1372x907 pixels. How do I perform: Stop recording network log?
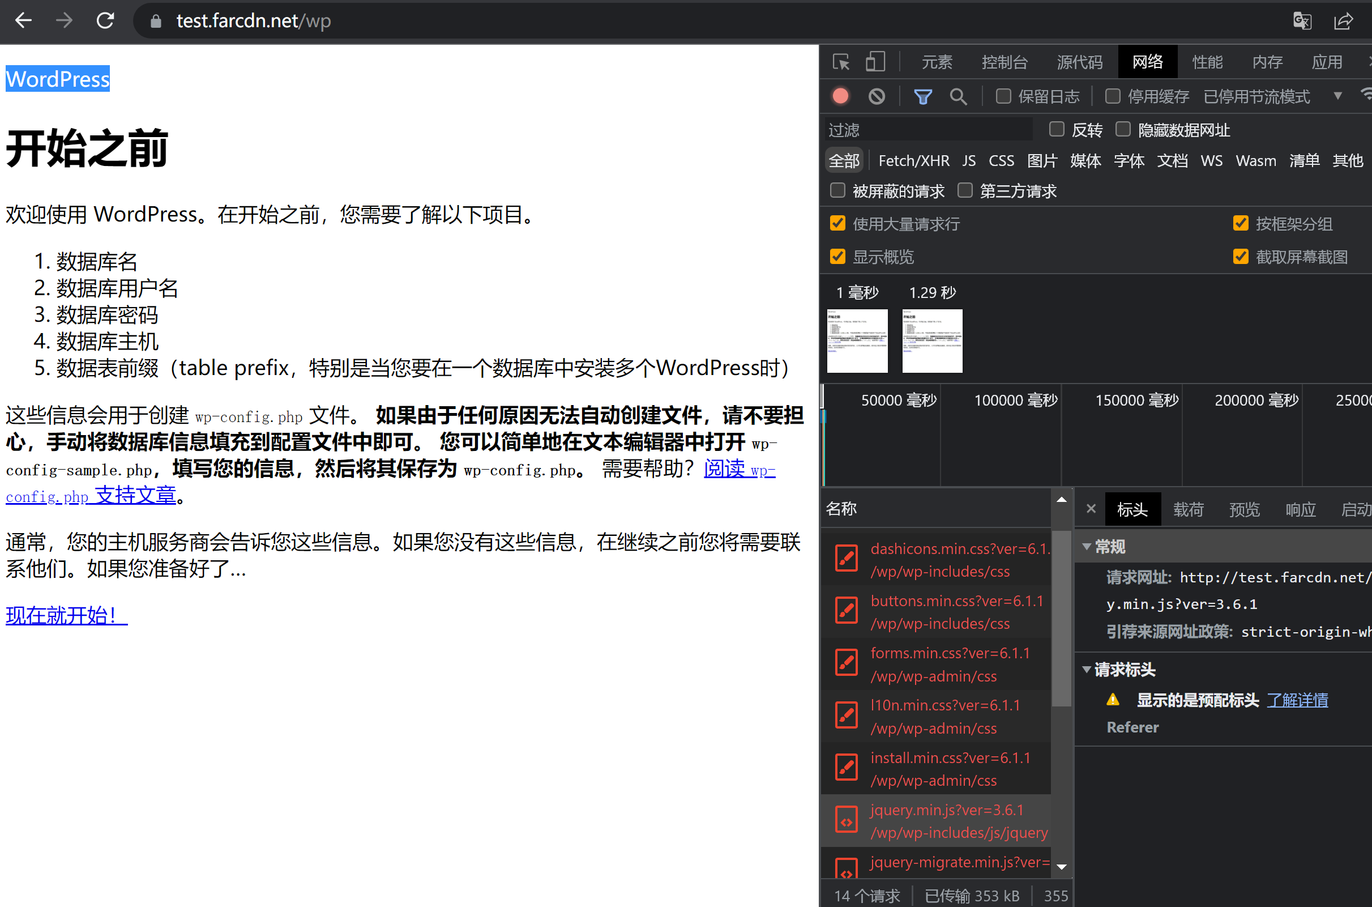tap(841, 96)
